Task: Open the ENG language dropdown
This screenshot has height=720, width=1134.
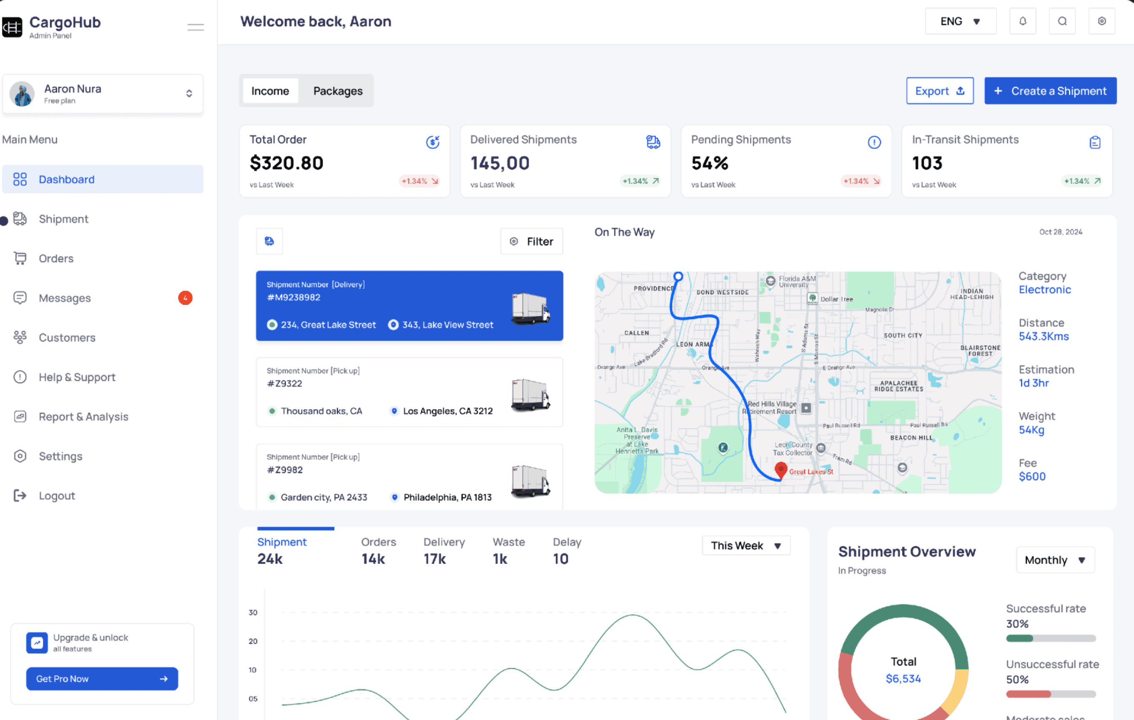Action: (960, 21)
